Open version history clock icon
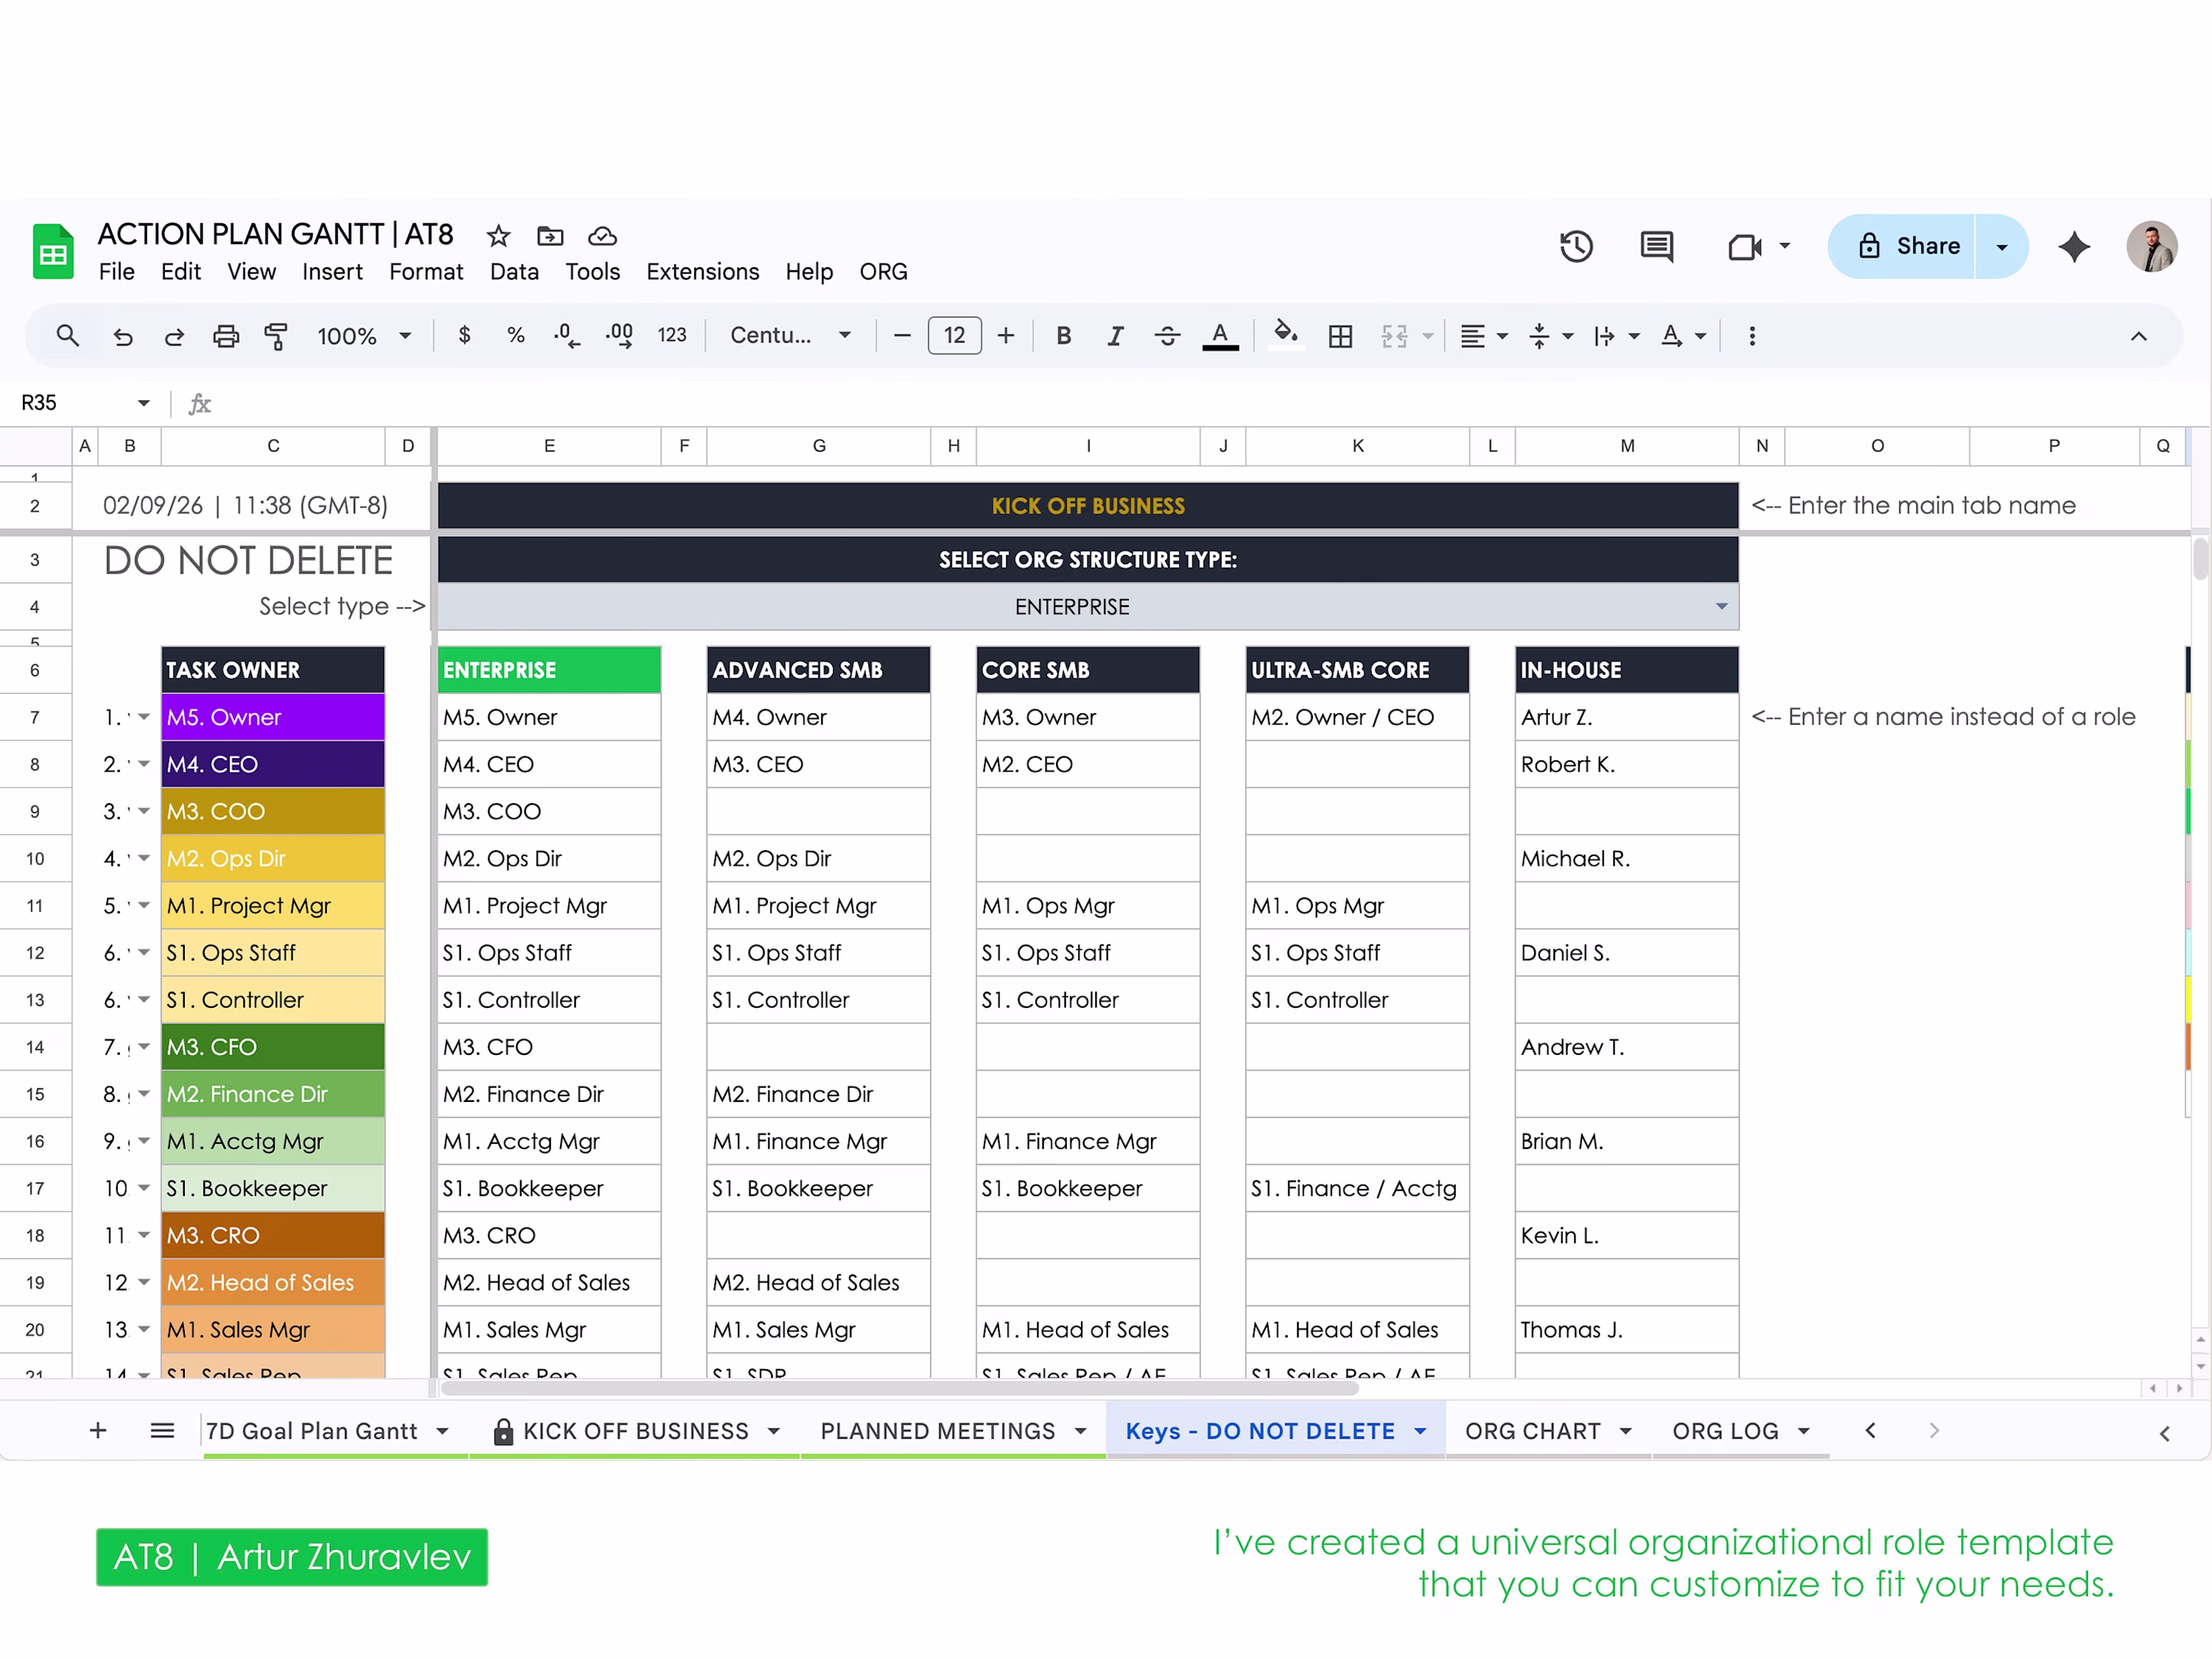The width and height of the screenshot is (2212, 1659). (1576, 246)
